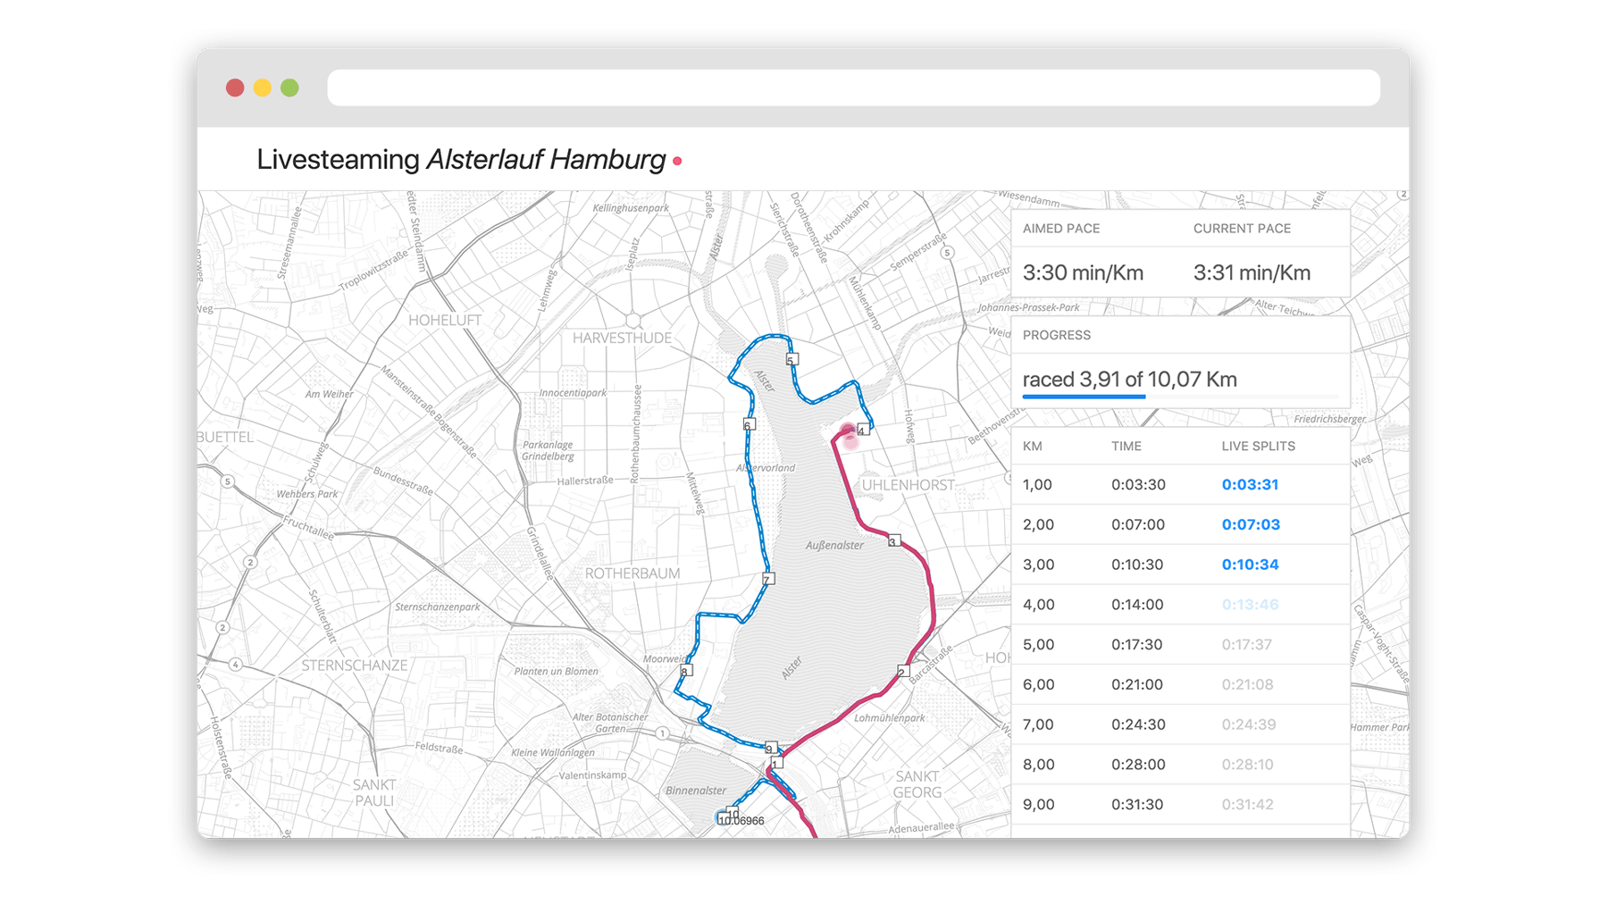Click the runner's current position dot

click(848, 431)
